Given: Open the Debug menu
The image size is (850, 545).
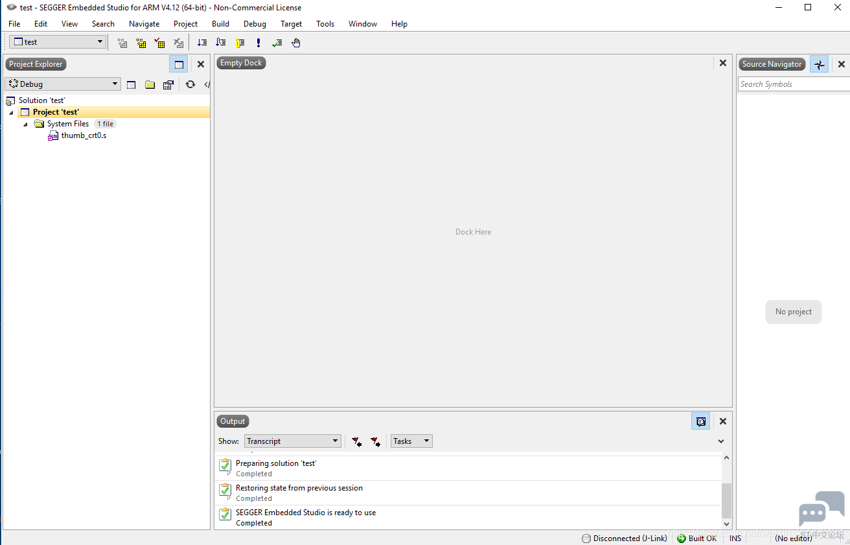Looking at the screenshot, I should tap(255, 24).
